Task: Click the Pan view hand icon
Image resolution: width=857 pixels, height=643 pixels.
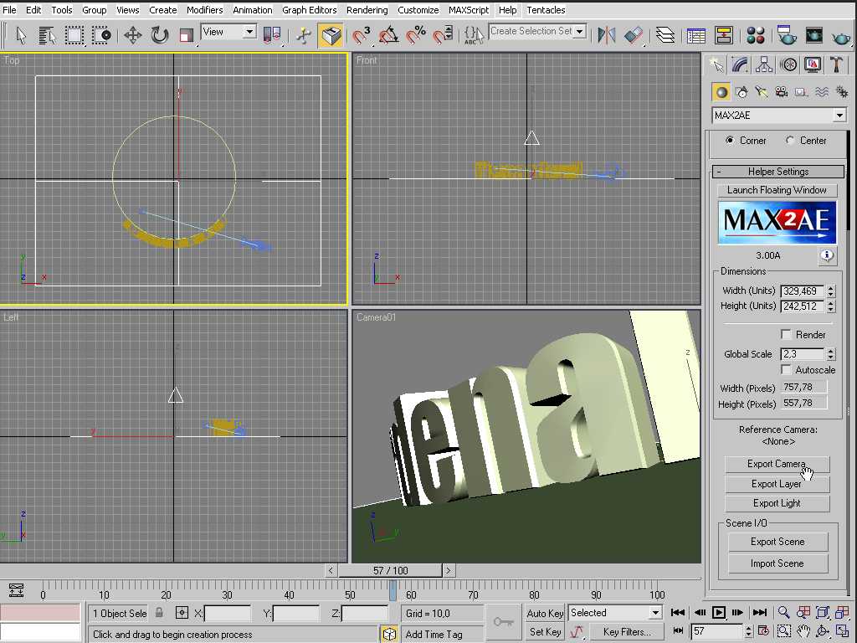Action: click(x=803, y=631)
